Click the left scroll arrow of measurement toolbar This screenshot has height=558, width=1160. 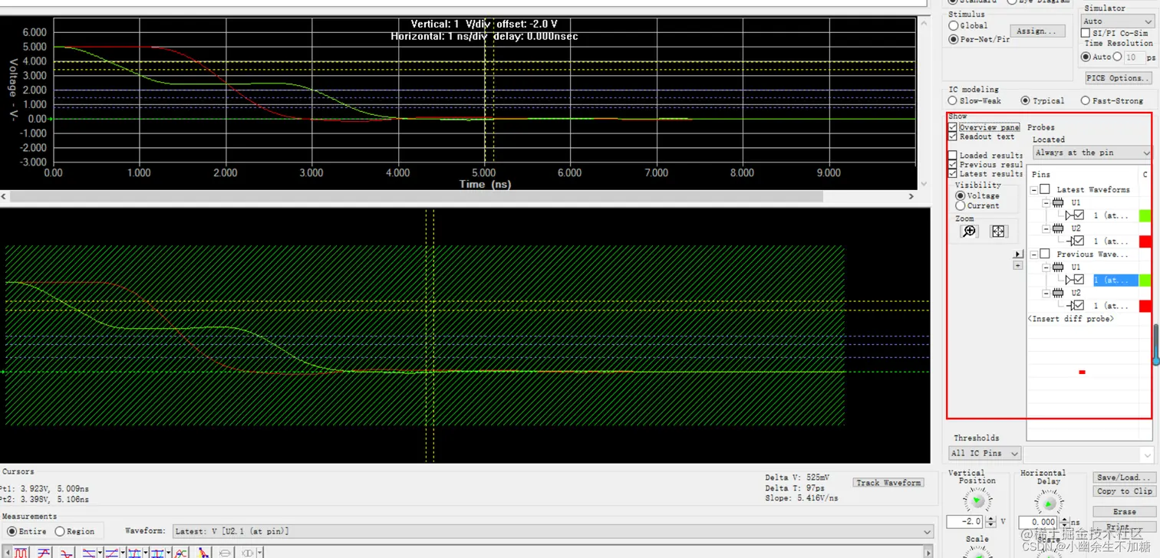pos(7,553)
